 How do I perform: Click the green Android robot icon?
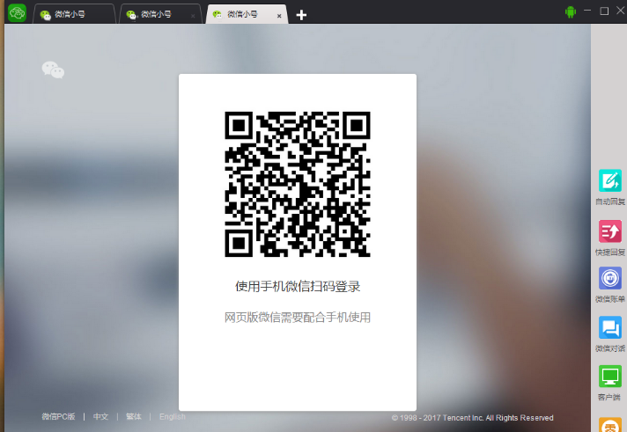coord(571,12)
